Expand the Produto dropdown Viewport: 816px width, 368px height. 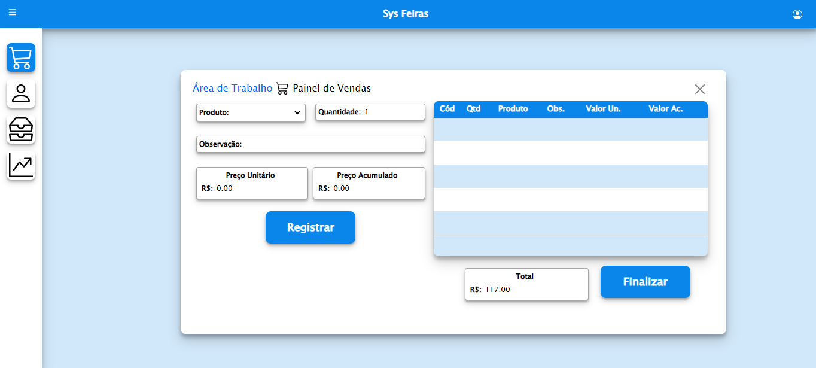click(x=251, y=112)
